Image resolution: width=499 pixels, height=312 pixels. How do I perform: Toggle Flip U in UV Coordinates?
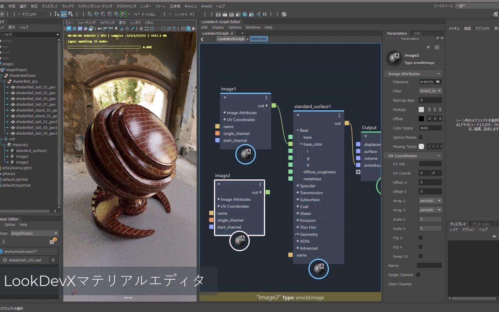point(420,238)
